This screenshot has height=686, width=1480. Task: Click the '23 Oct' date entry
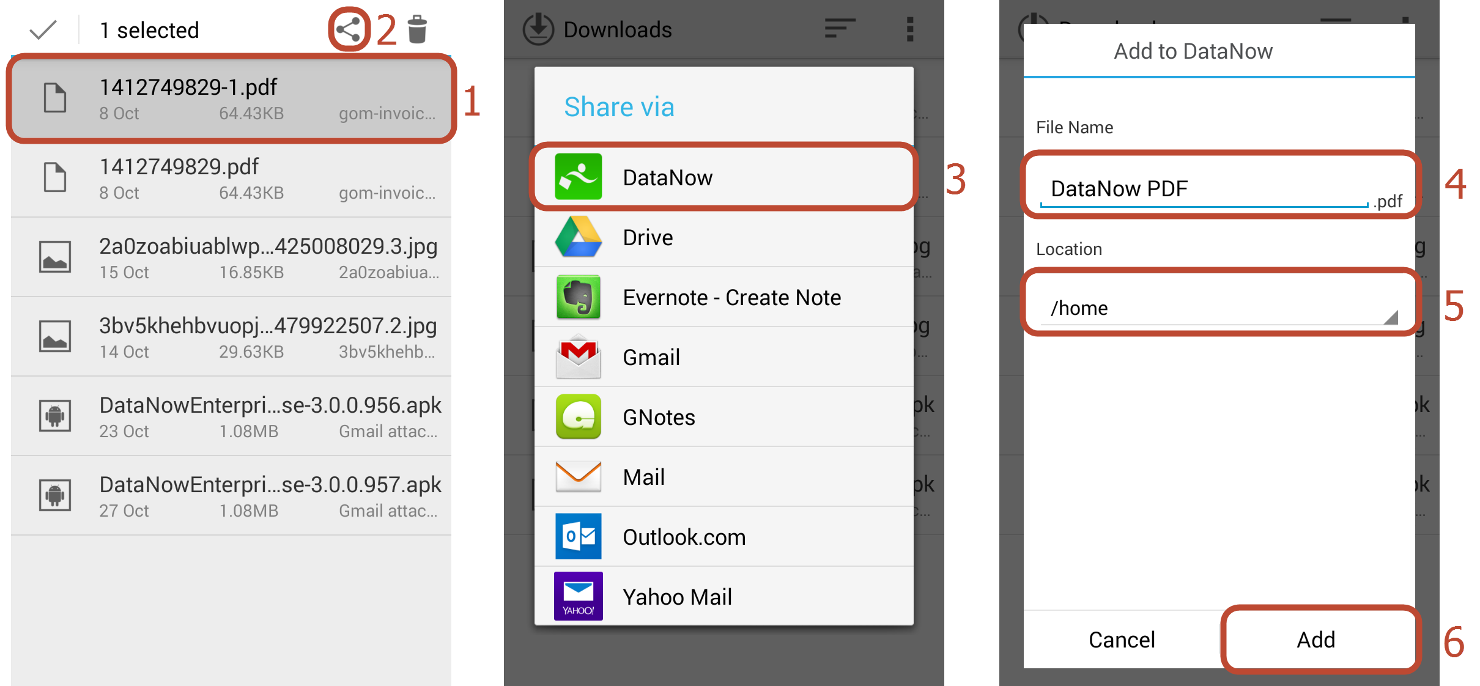pos(124,431)
